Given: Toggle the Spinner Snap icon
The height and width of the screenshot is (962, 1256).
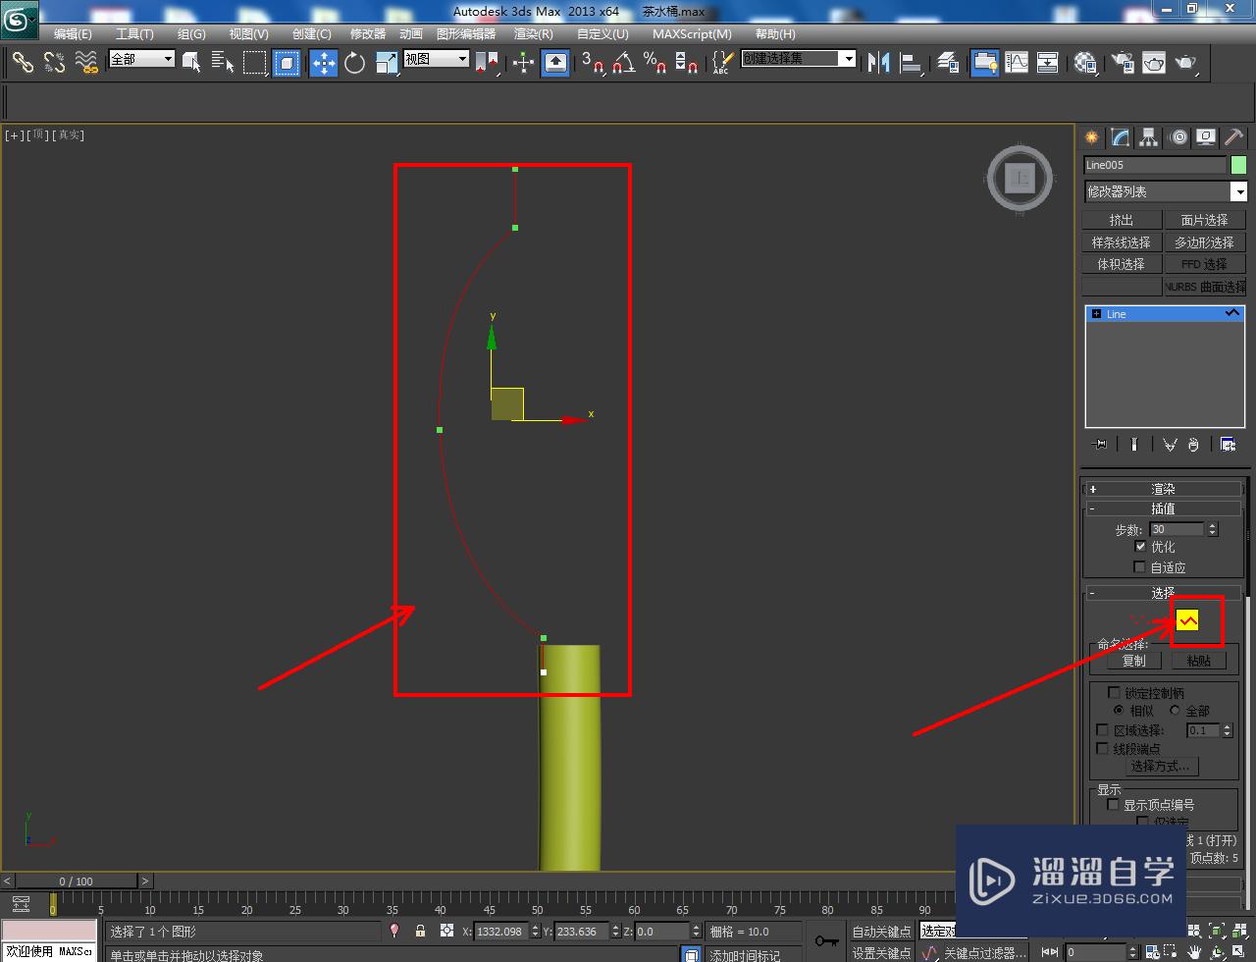Looking at the screenshot, I should (x=687, y=62).
